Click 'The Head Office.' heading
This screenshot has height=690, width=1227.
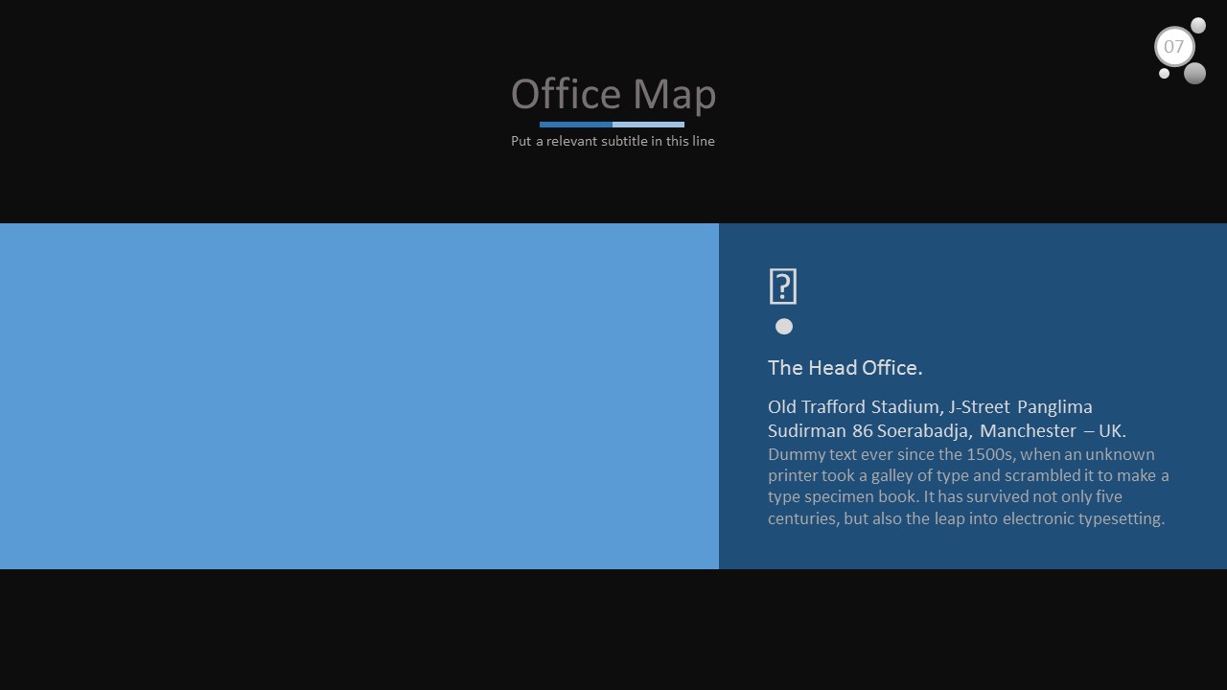(x=845, y=368)
